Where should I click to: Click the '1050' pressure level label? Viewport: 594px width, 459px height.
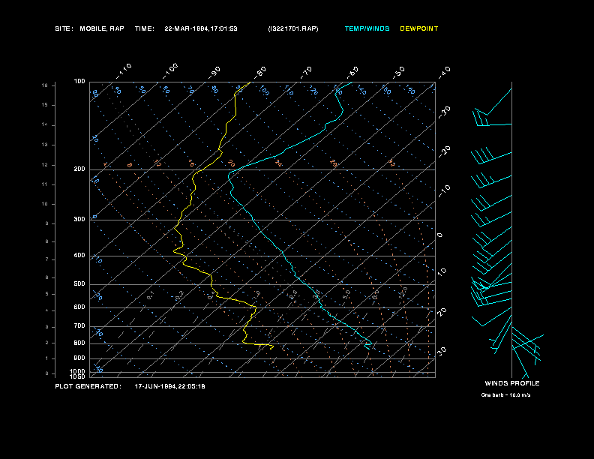78,376
